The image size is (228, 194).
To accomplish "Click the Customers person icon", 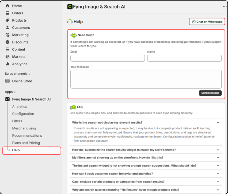I will (x=7, y=27).
